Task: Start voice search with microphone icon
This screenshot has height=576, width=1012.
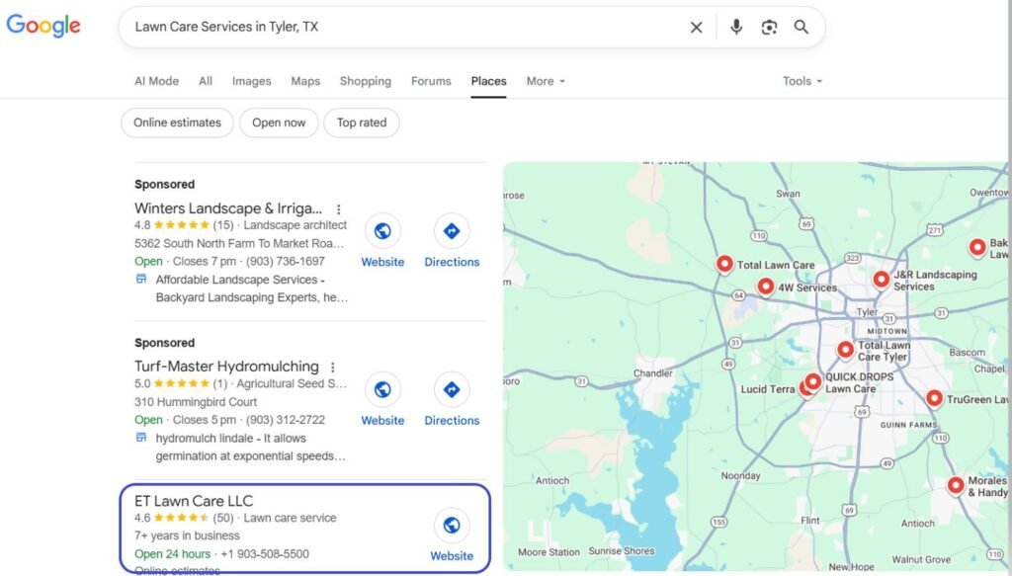Action: tap(736, 28)
